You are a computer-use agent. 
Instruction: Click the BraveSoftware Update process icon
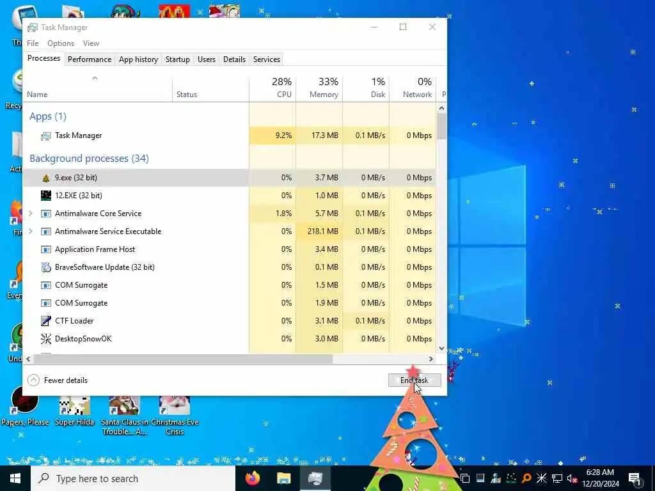[x=46, y=267]
